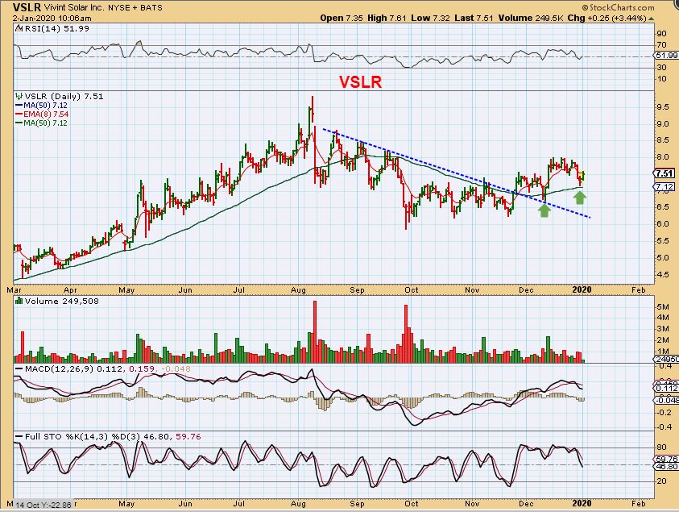Click the tallest August red volume bar
Viewport: 679px width, 512px height.
pos(315,331)
